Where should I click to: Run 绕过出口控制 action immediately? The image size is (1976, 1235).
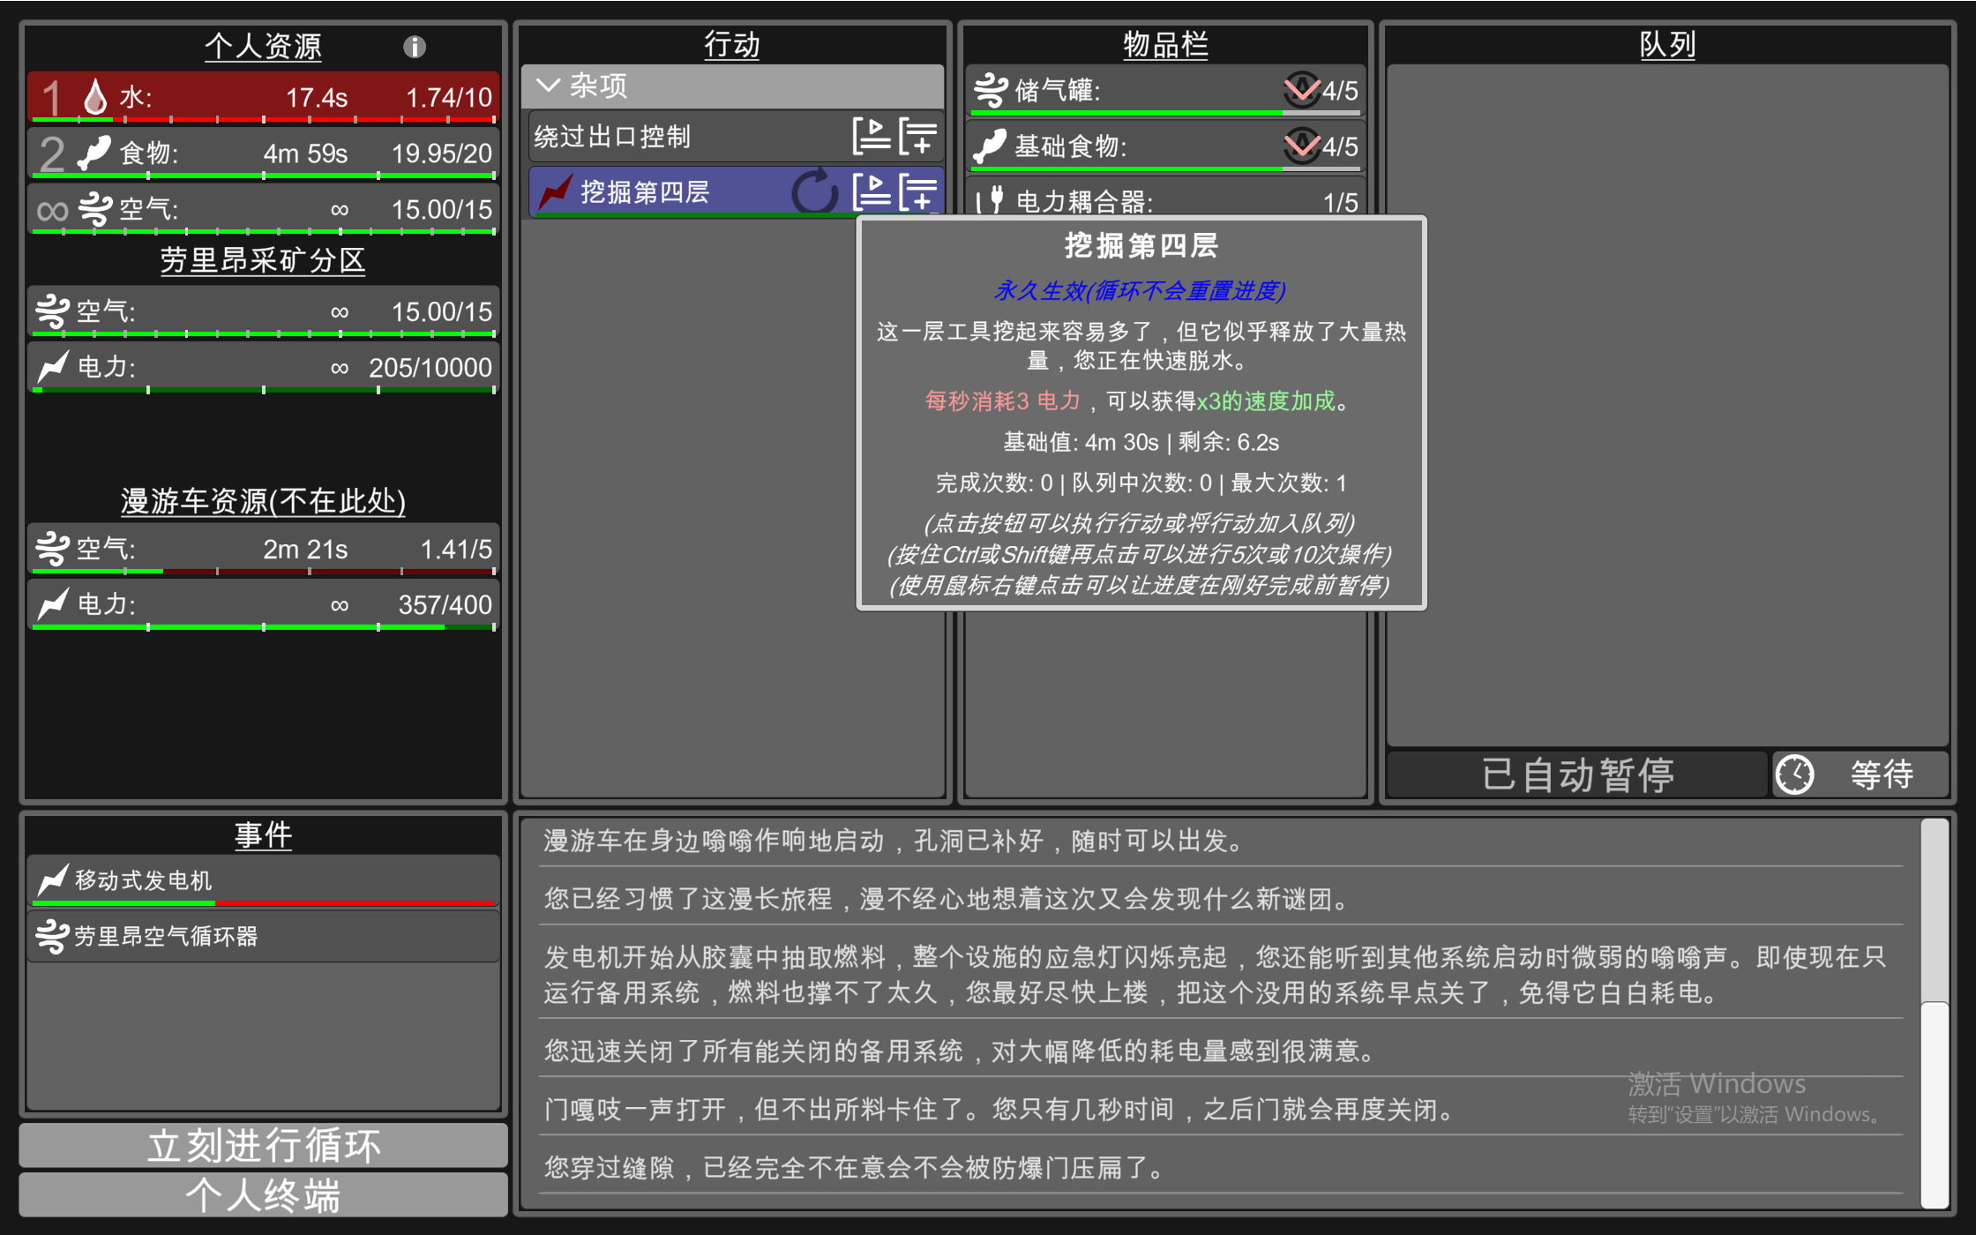[x=872, y=137]
